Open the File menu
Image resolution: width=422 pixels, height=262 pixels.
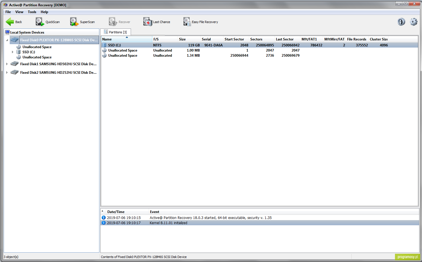[x=8, y=12]
